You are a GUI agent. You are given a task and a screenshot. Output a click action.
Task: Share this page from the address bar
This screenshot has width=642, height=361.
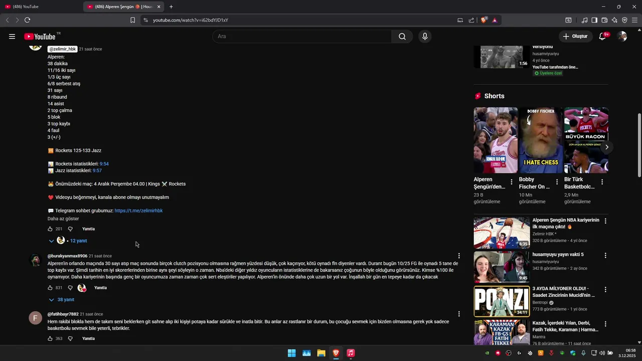471,20
